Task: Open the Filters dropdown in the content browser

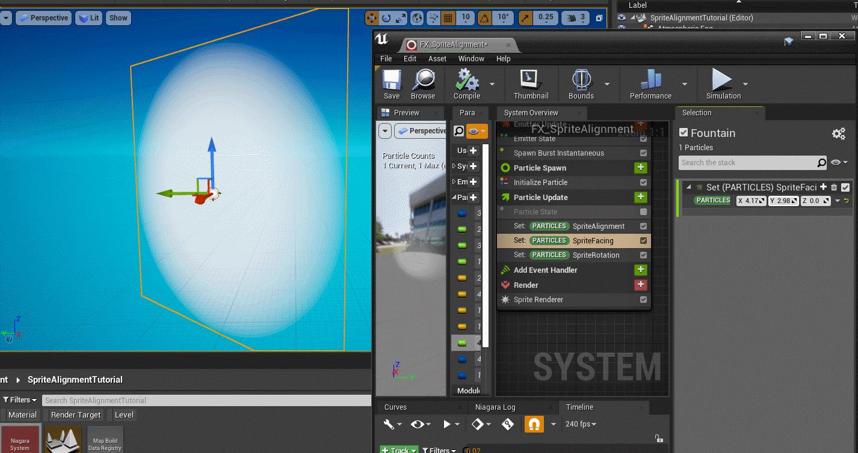Action: click(19, 400)
